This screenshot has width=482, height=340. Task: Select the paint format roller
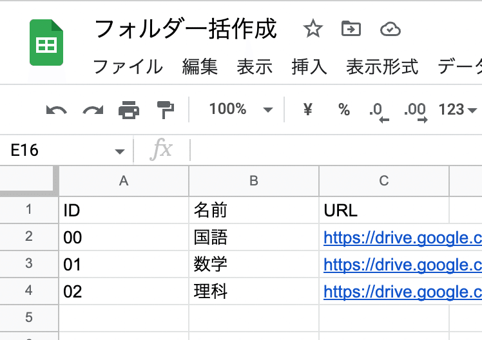coord(166,109)
